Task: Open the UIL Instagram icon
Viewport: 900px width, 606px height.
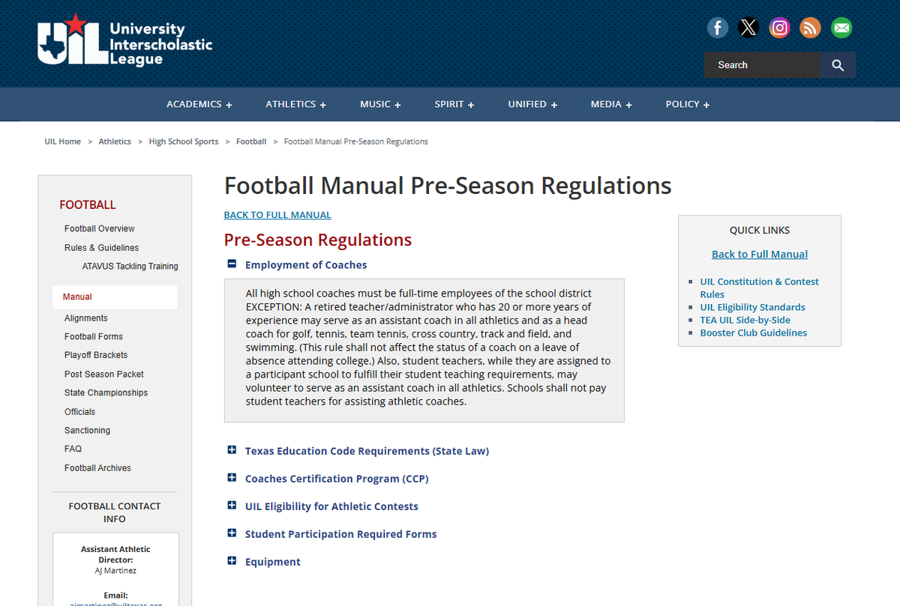Action: coord(780,28)
